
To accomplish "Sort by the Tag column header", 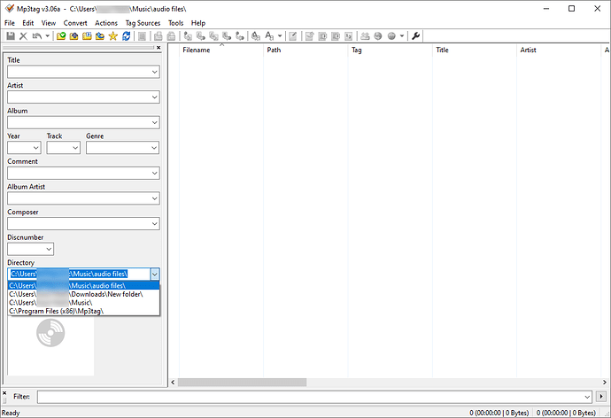I will [390, 50].
